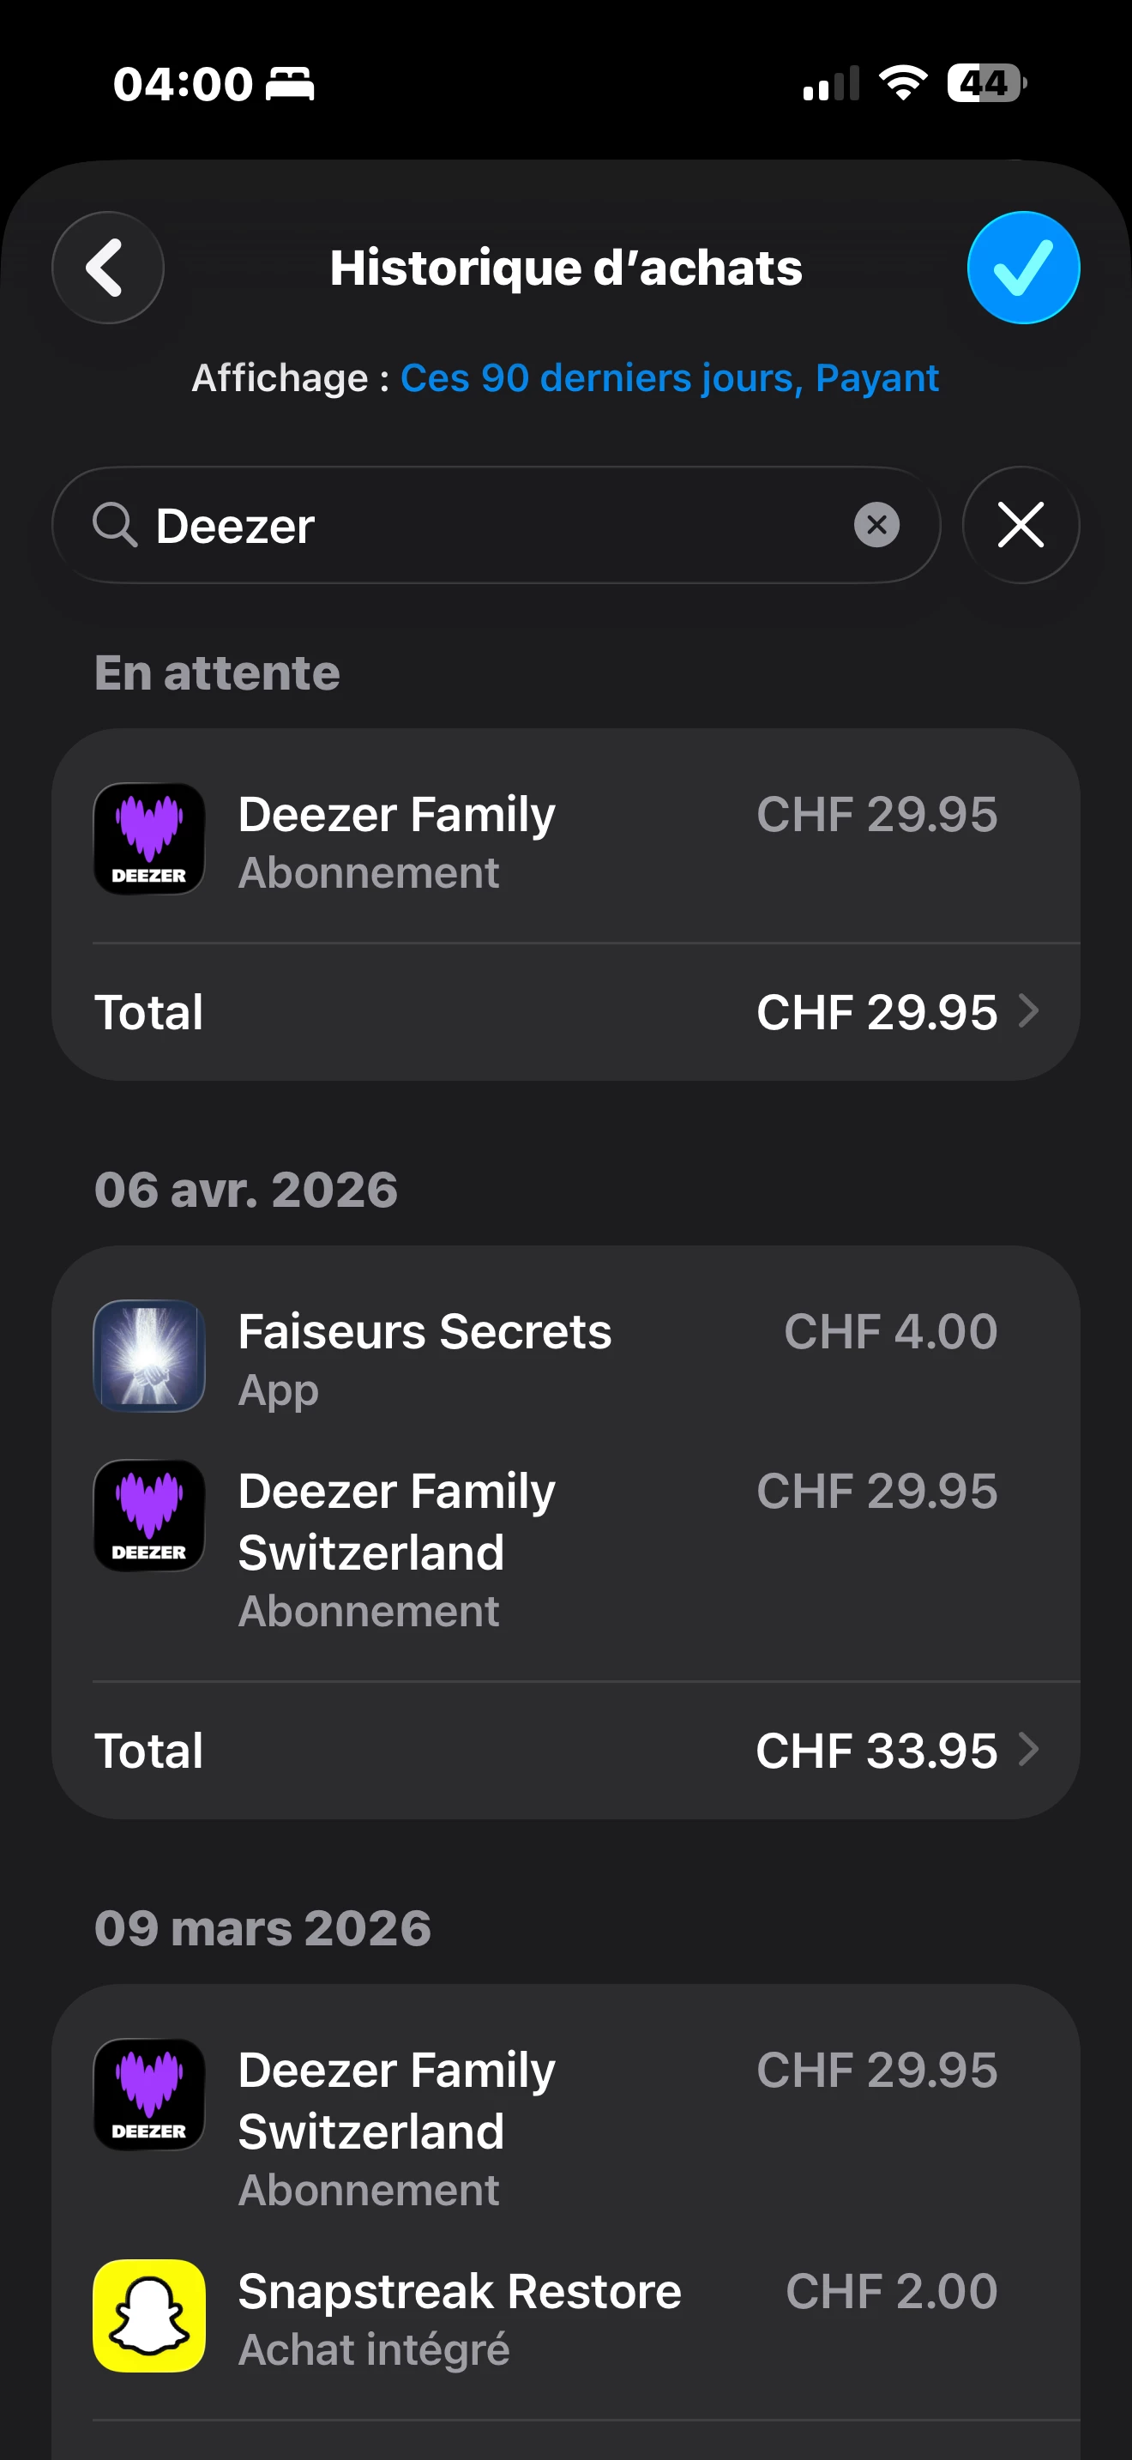Image resolution: width=1132 pixels, height=2460 pixels.
Task: Expand the pending CHF 29.95 total
Action: [x=897, y=1012]
